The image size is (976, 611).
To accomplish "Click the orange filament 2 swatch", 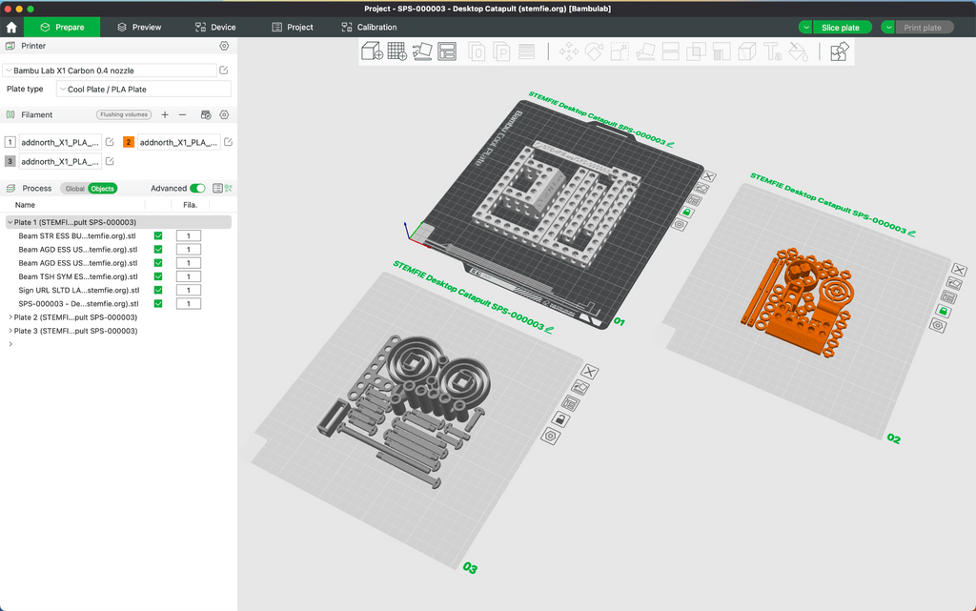I will 129,142.
